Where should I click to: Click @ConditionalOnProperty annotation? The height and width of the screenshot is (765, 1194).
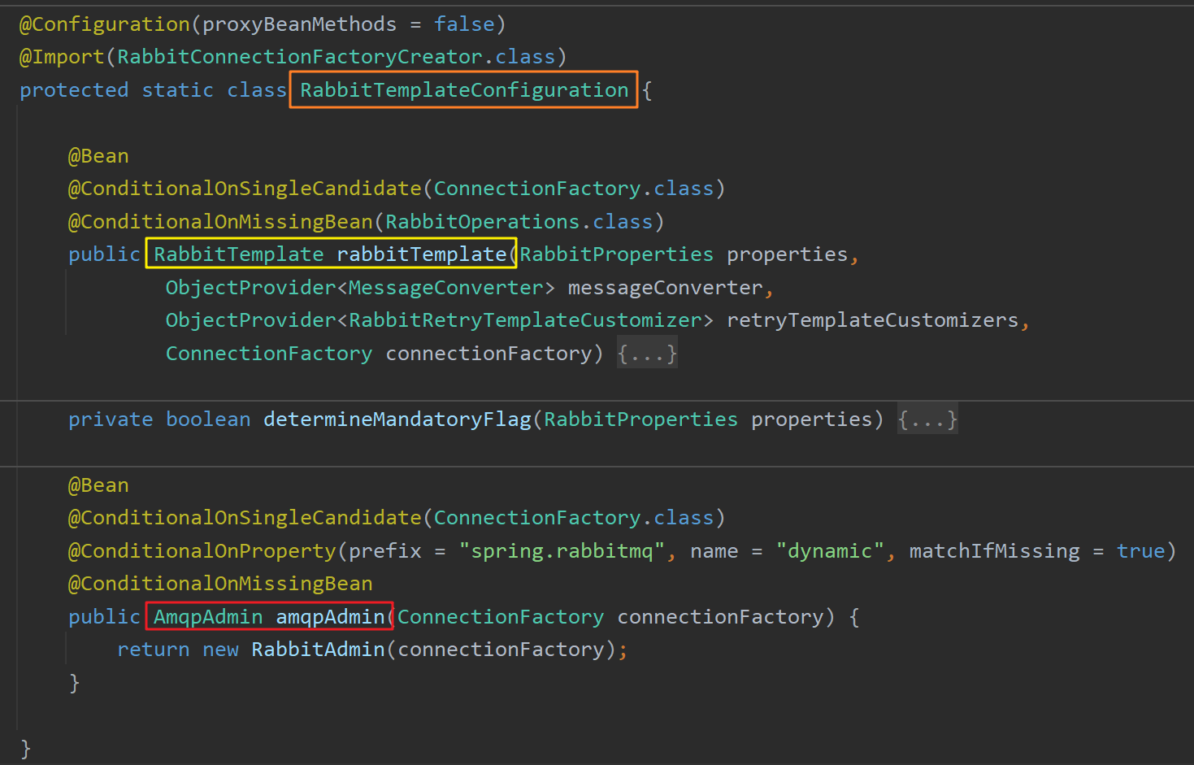(x=202, y=551)
